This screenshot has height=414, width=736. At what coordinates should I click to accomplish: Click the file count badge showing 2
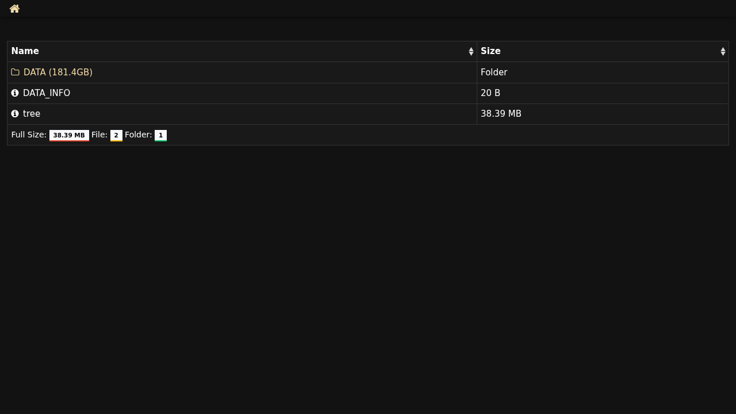tap(116, 136)
